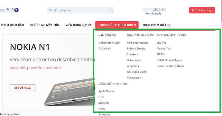Select Car DVD & Video item
222x116 pixels.
tap(137, 72)
